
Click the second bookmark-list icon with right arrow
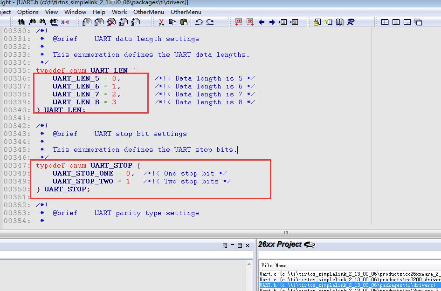pos(99,22)
